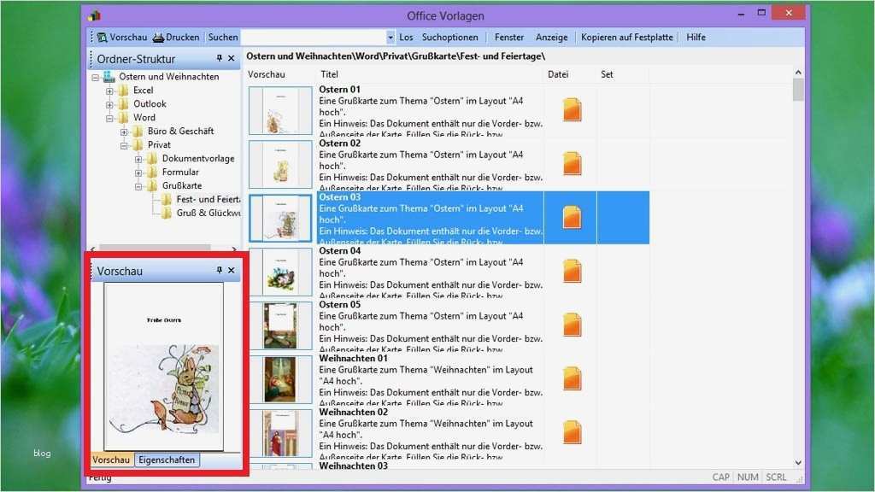Image resolution: width=875 pixels, height=492 pixels.
Task: Select the Word folder icon
Action: 123,117
